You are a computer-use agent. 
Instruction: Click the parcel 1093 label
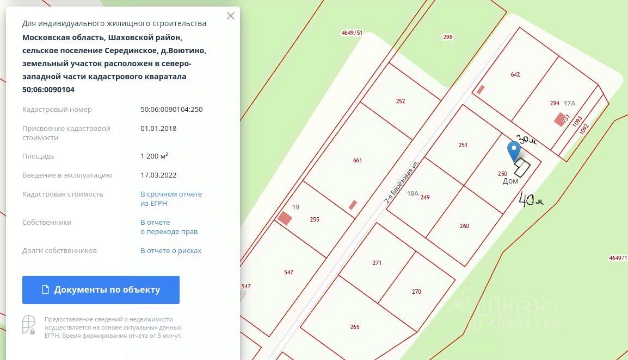[577, 122]
